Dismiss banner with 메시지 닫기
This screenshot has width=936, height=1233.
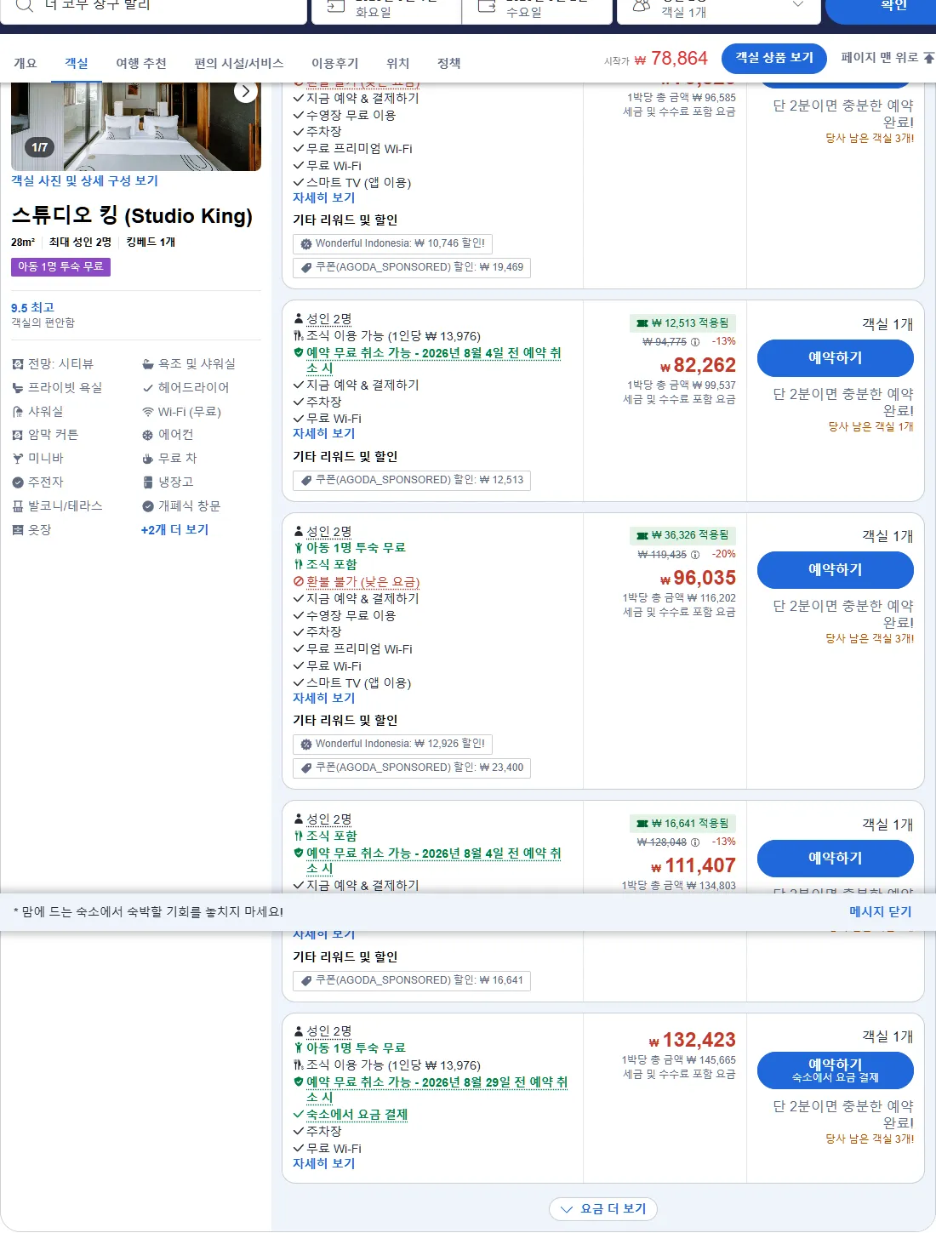pos(880,911)
